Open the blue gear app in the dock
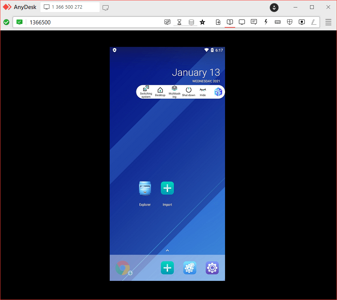This screenshot has width=337, height=300. tap(190, 268)
